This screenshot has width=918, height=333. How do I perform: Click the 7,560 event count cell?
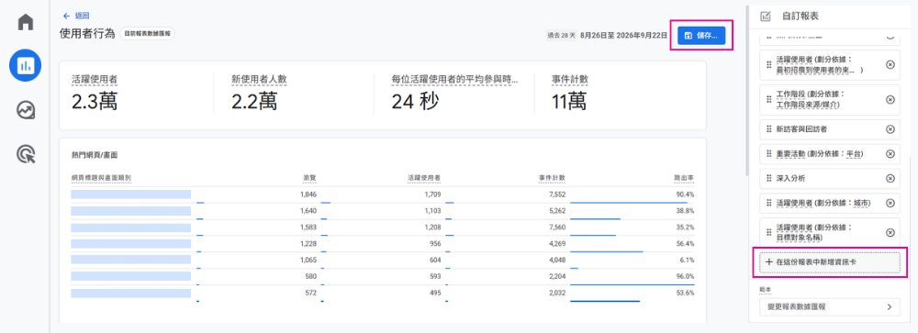[556, 228]
